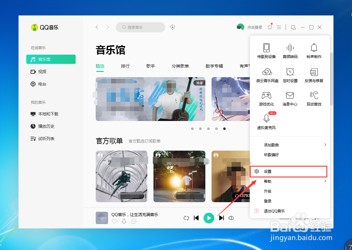This screenshot has height=250, width=352.
Task: Open the 耳纹音效 audio effect
Action: pos(314,99)
